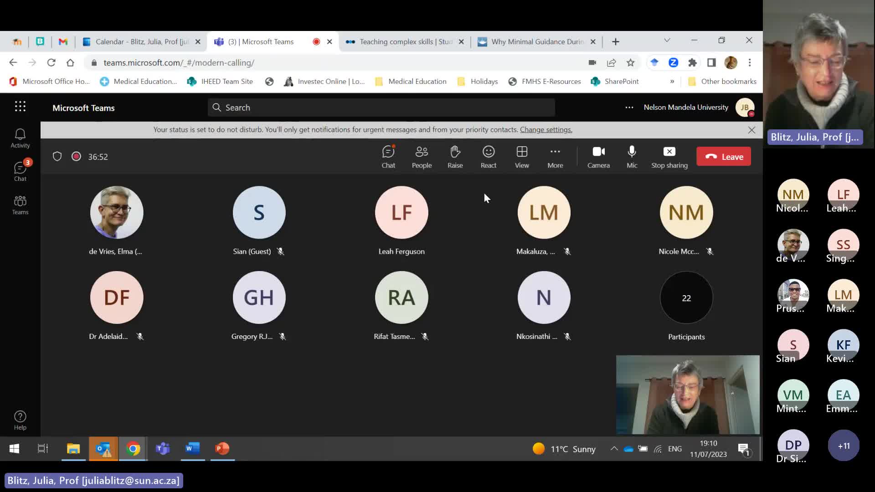Open the meeting Chat panel
This screenshot has width=875, height=492.
[x=388, y=156]
